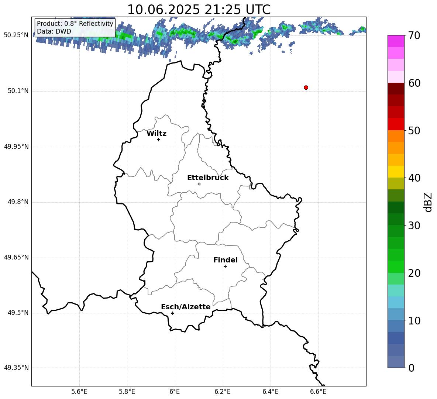Click the Ettelbruck station cross marker
Image resolution: width=437 pixels, height=399 pixels.
pyautogui.click(x=199, y=184)
